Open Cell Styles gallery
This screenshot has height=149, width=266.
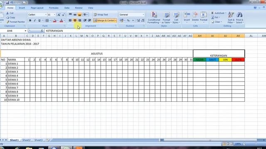tap(176, 18)
